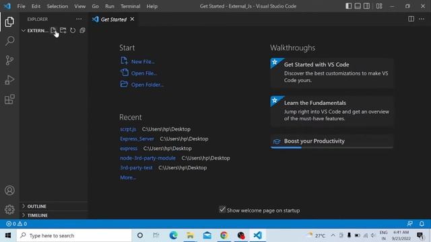Select the Get Started tab
Viewport: 431px width, 242px height.
pyautogui.click(x=114, y=19)
